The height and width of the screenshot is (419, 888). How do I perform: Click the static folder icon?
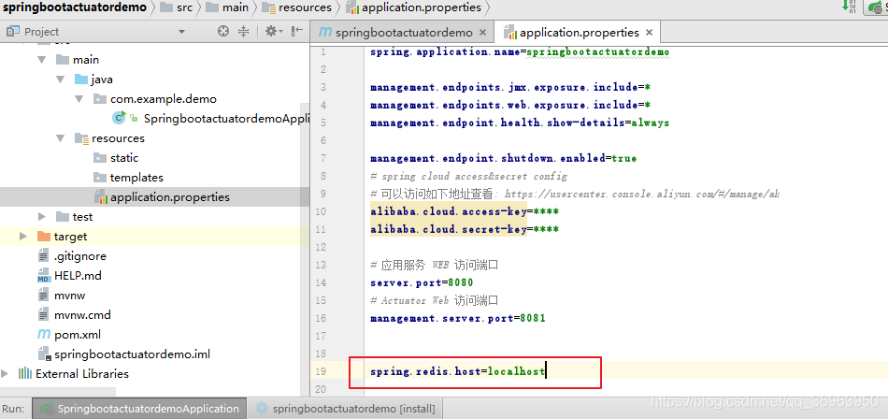(100, 158)
